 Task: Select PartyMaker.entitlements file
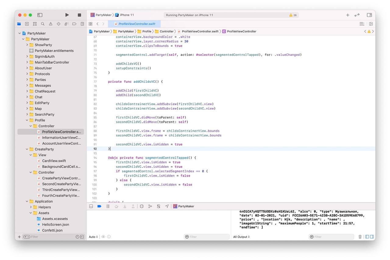click(51, 51)
